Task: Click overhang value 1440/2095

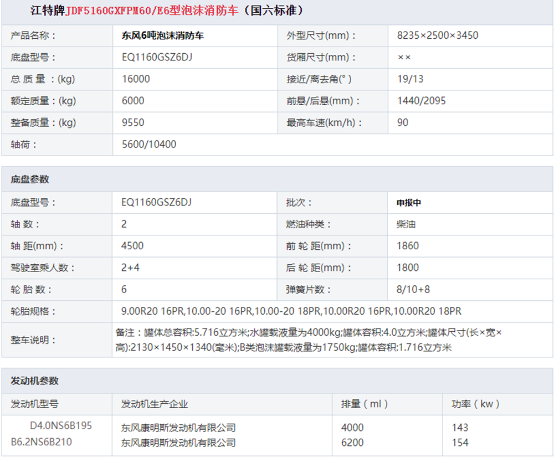Action: tap(421, 101)
